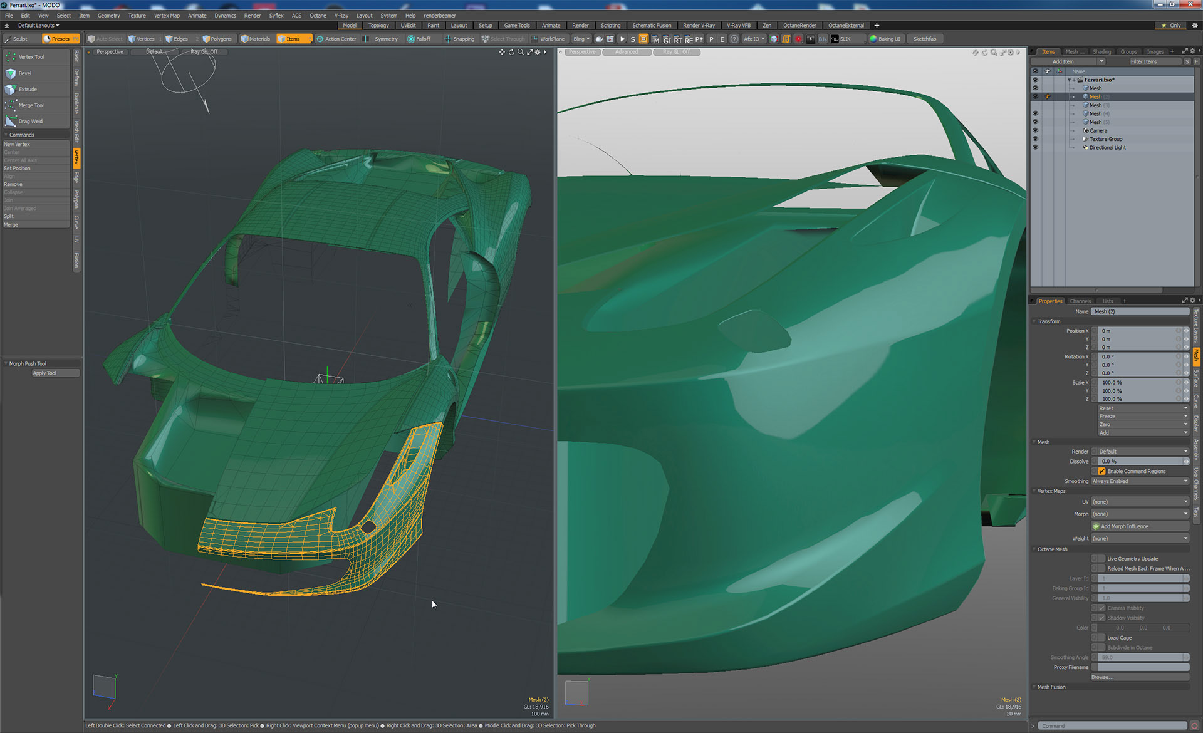Hide the Directional Light item

[x=1035, y=148]
